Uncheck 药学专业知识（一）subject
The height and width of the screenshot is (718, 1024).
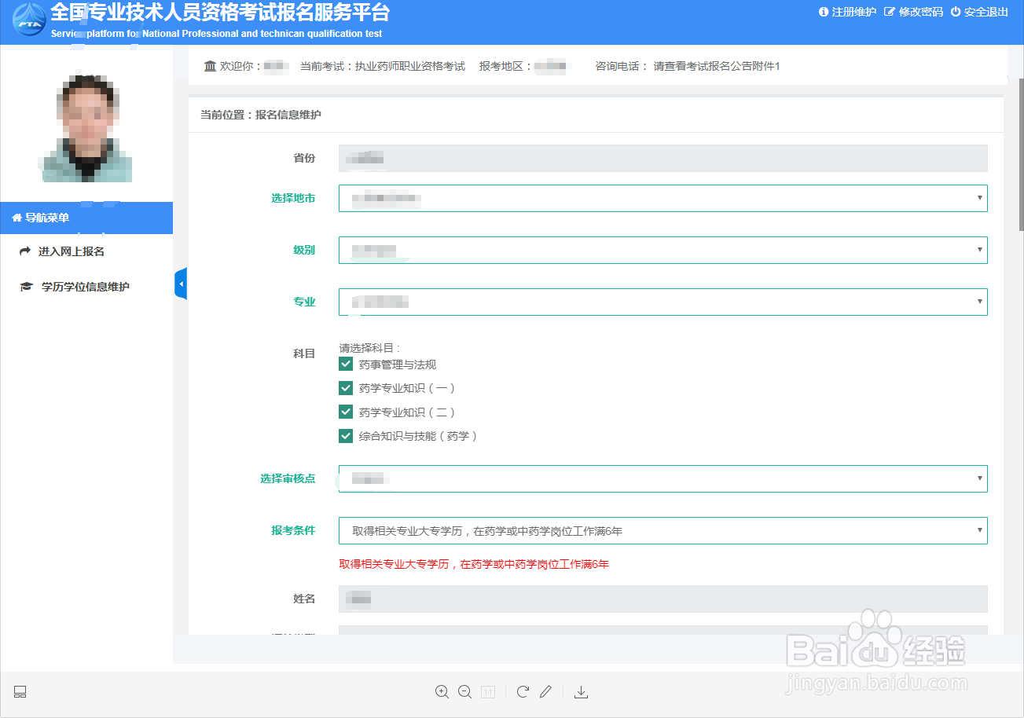[x=346, y=387]
